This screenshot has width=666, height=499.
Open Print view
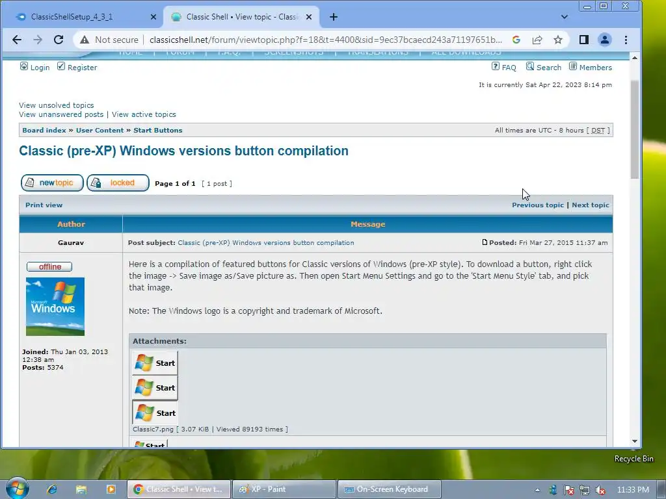click(x=44, y=205)
